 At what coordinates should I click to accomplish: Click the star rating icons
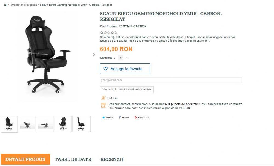(109, 32)
